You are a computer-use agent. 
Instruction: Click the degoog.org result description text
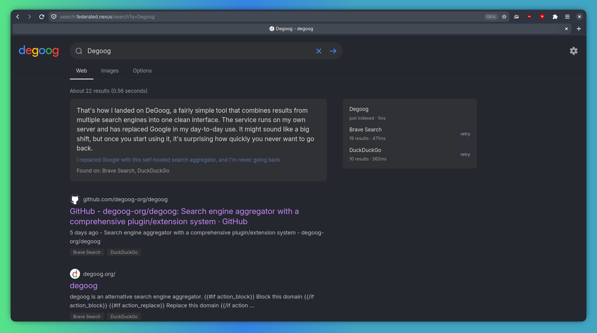point(192,301)
